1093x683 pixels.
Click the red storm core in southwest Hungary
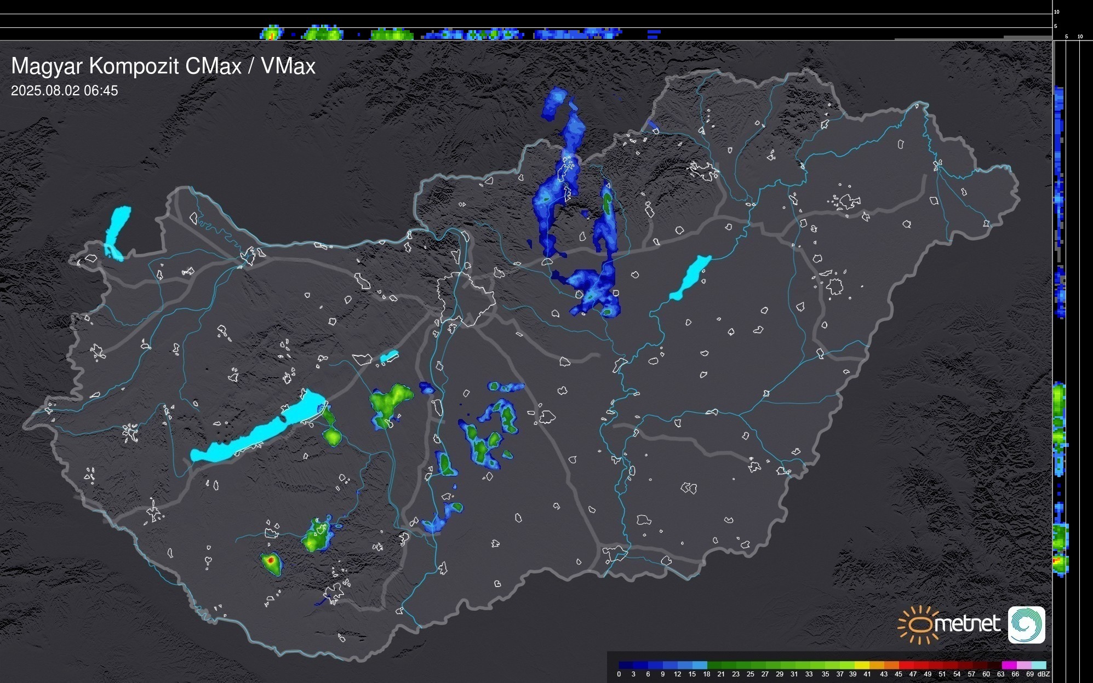(x=270, y=561)
